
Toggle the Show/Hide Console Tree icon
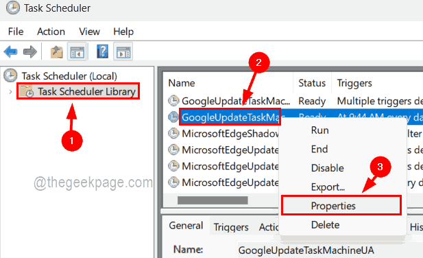pyautogui.click(x=77, y=51)
